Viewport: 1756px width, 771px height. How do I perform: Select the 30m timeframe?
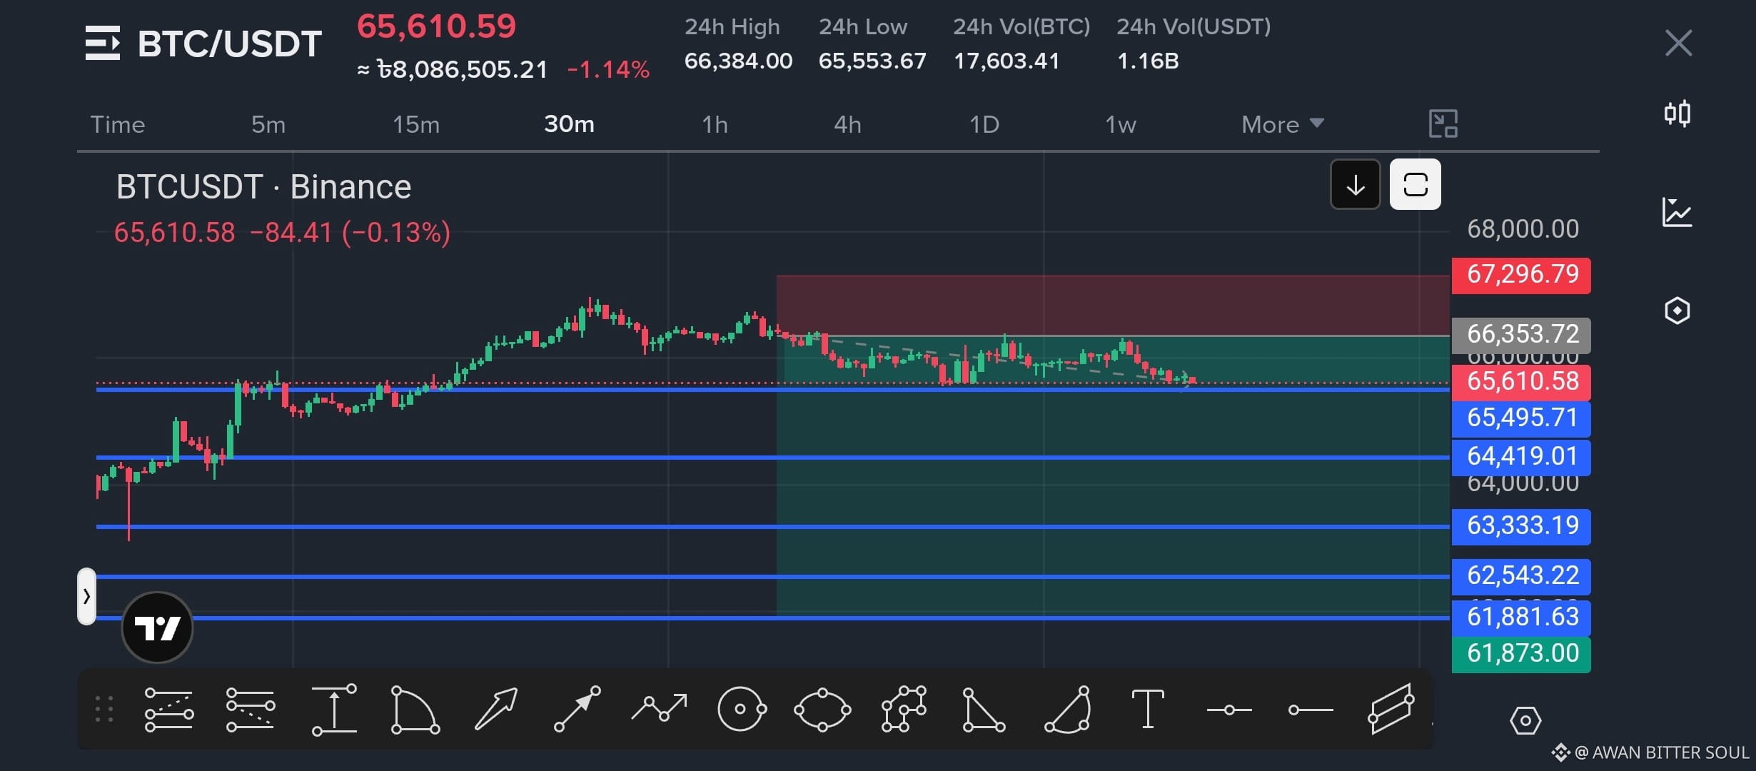click(x=569, y=124)
